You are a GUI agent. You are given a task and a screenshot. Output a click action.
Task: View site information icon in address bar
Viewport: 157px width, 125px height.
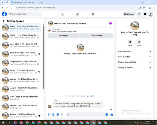point(17,7)
